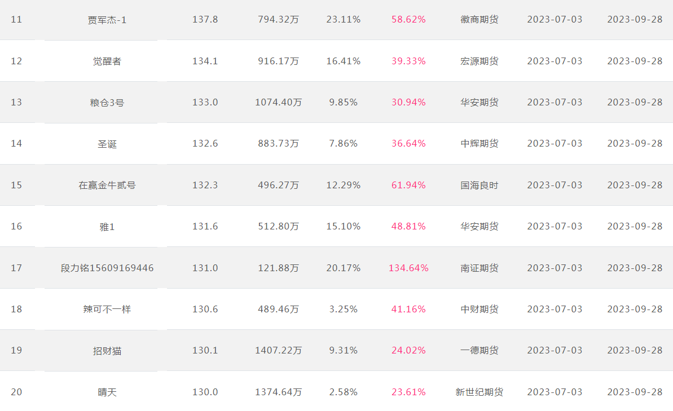Open 段力铭15609169446 account page
Screen dimensions: 673x411
click(x=107, y=268)
